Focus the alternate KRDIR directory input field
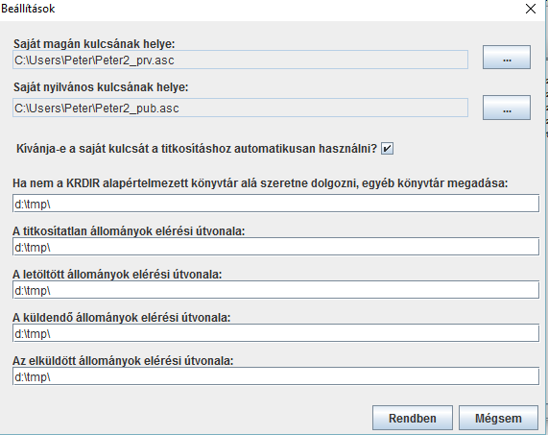548x435 pixels. pos(275,204)
